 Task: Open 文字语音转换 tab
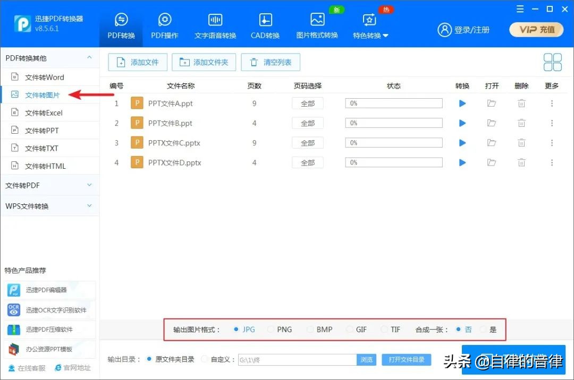click(215, 26)
